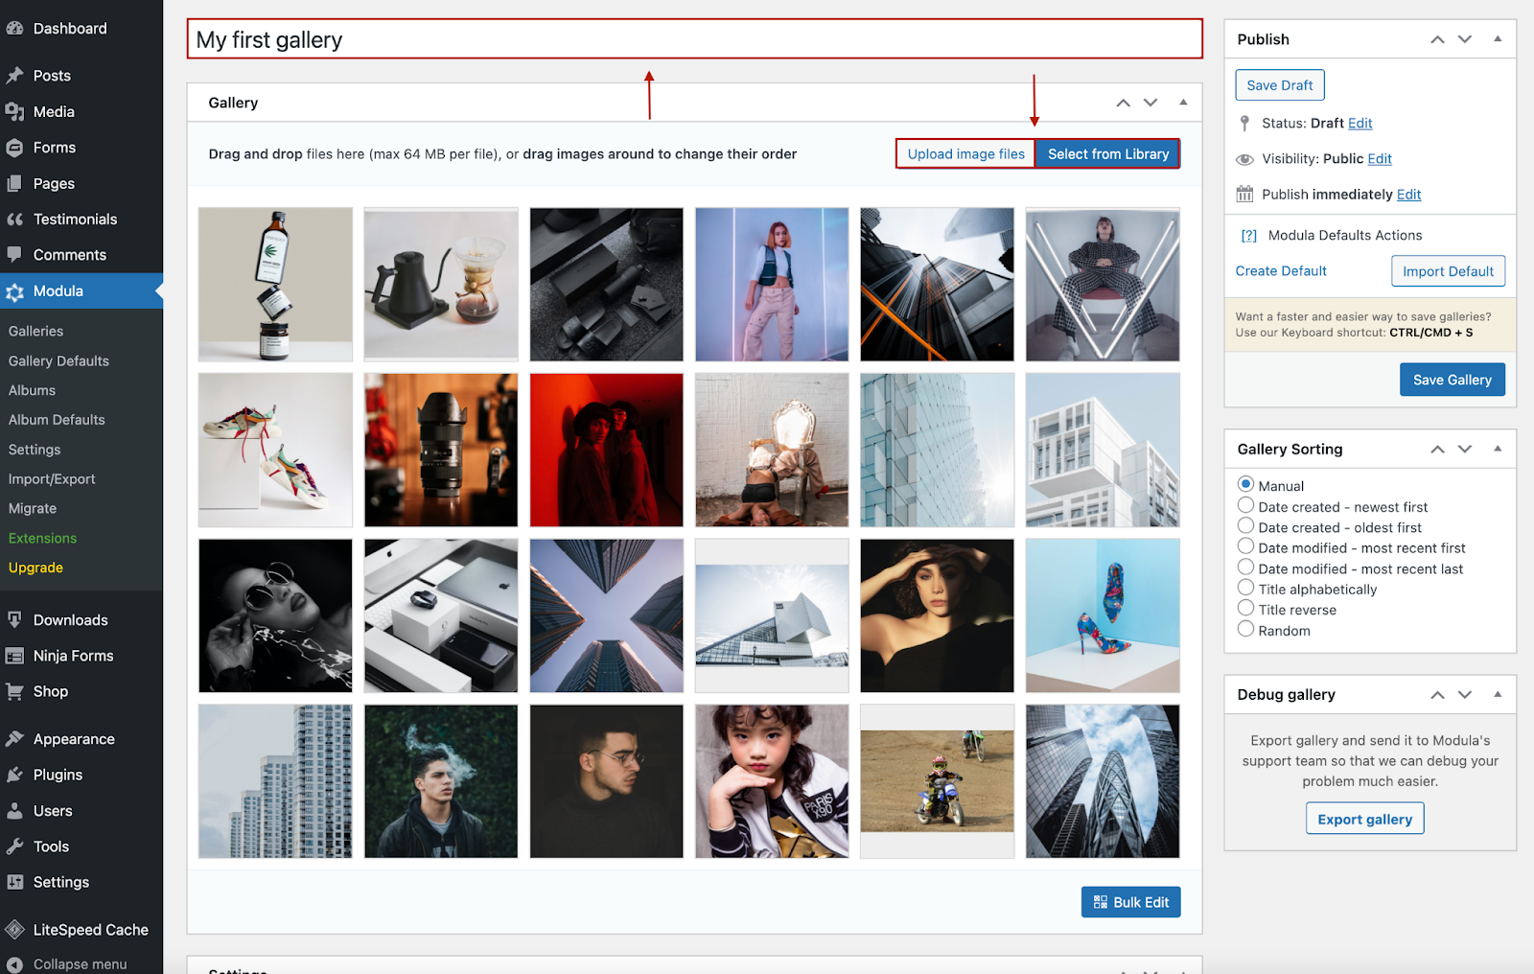Click the [?] Modula Defaults help icon
Image resolution: width=1534 pixels, height=974 pixels.
point(1249,236)
